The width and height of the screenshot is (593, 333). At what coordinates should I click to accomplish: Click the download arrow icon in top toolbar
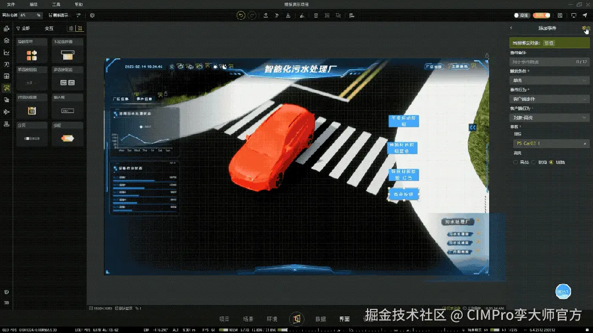(288, 15)
